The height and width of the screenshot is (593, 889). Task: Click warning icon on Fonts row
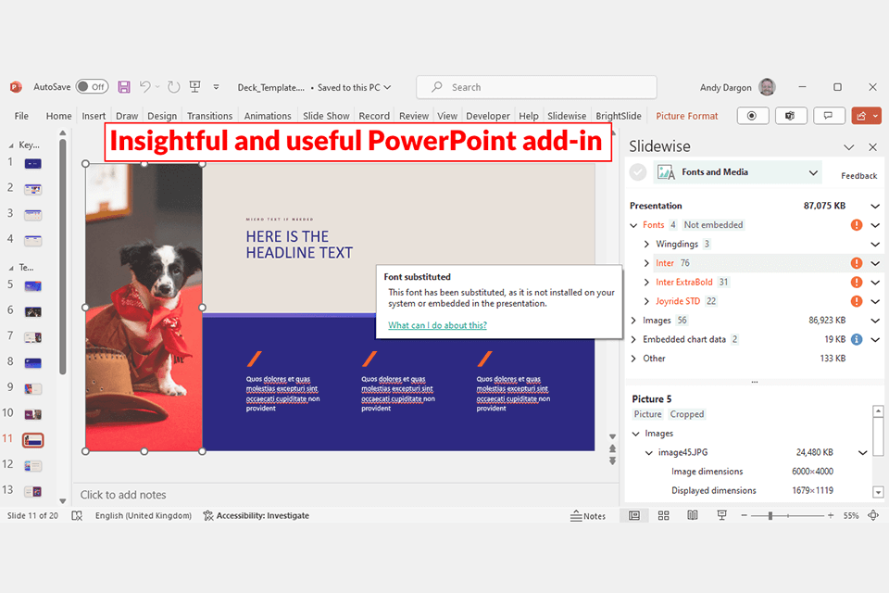tap(856, 225)
